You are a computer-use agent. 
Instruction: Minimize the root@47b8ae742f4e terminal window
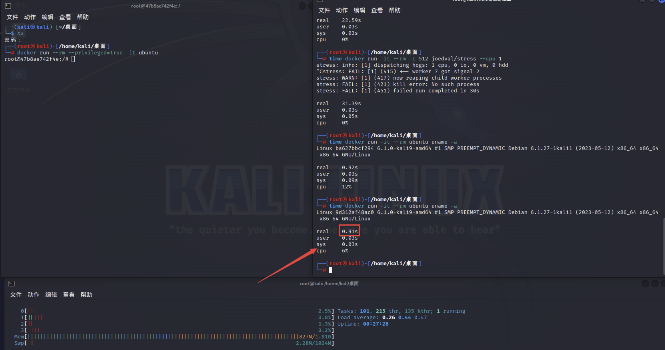tap(302, 6)
